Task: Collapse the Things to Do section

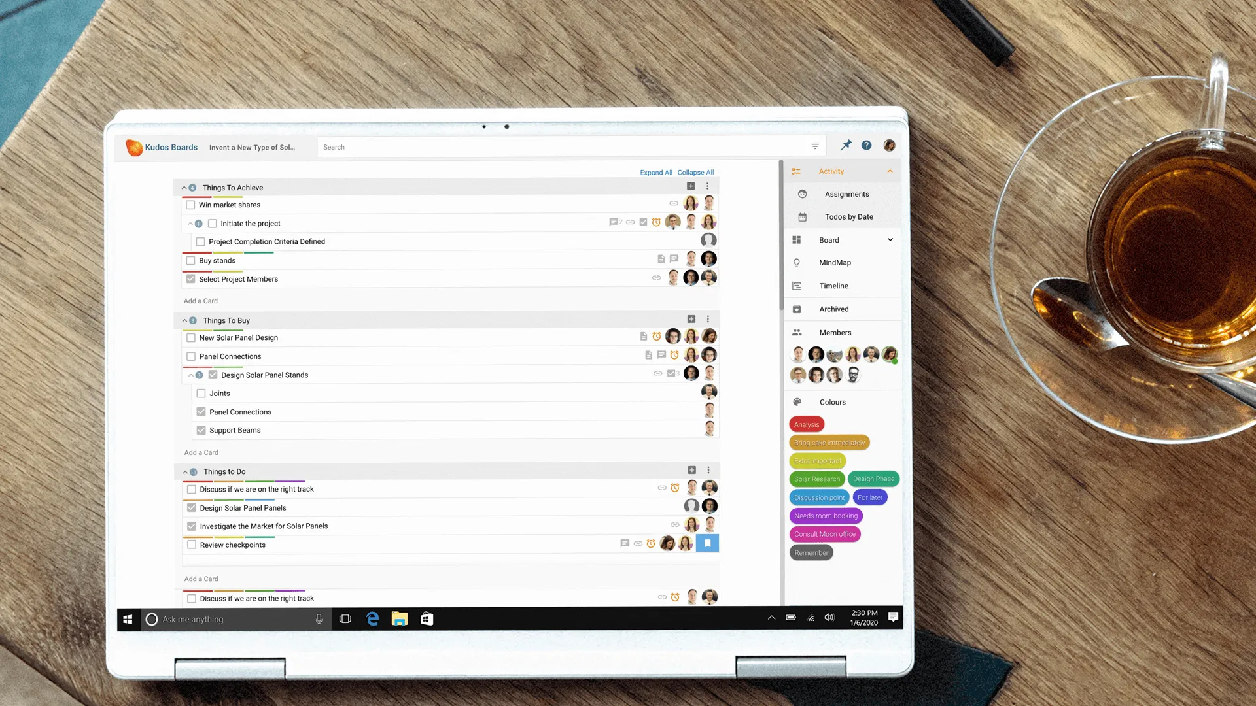Action: (x=184, y=471)
